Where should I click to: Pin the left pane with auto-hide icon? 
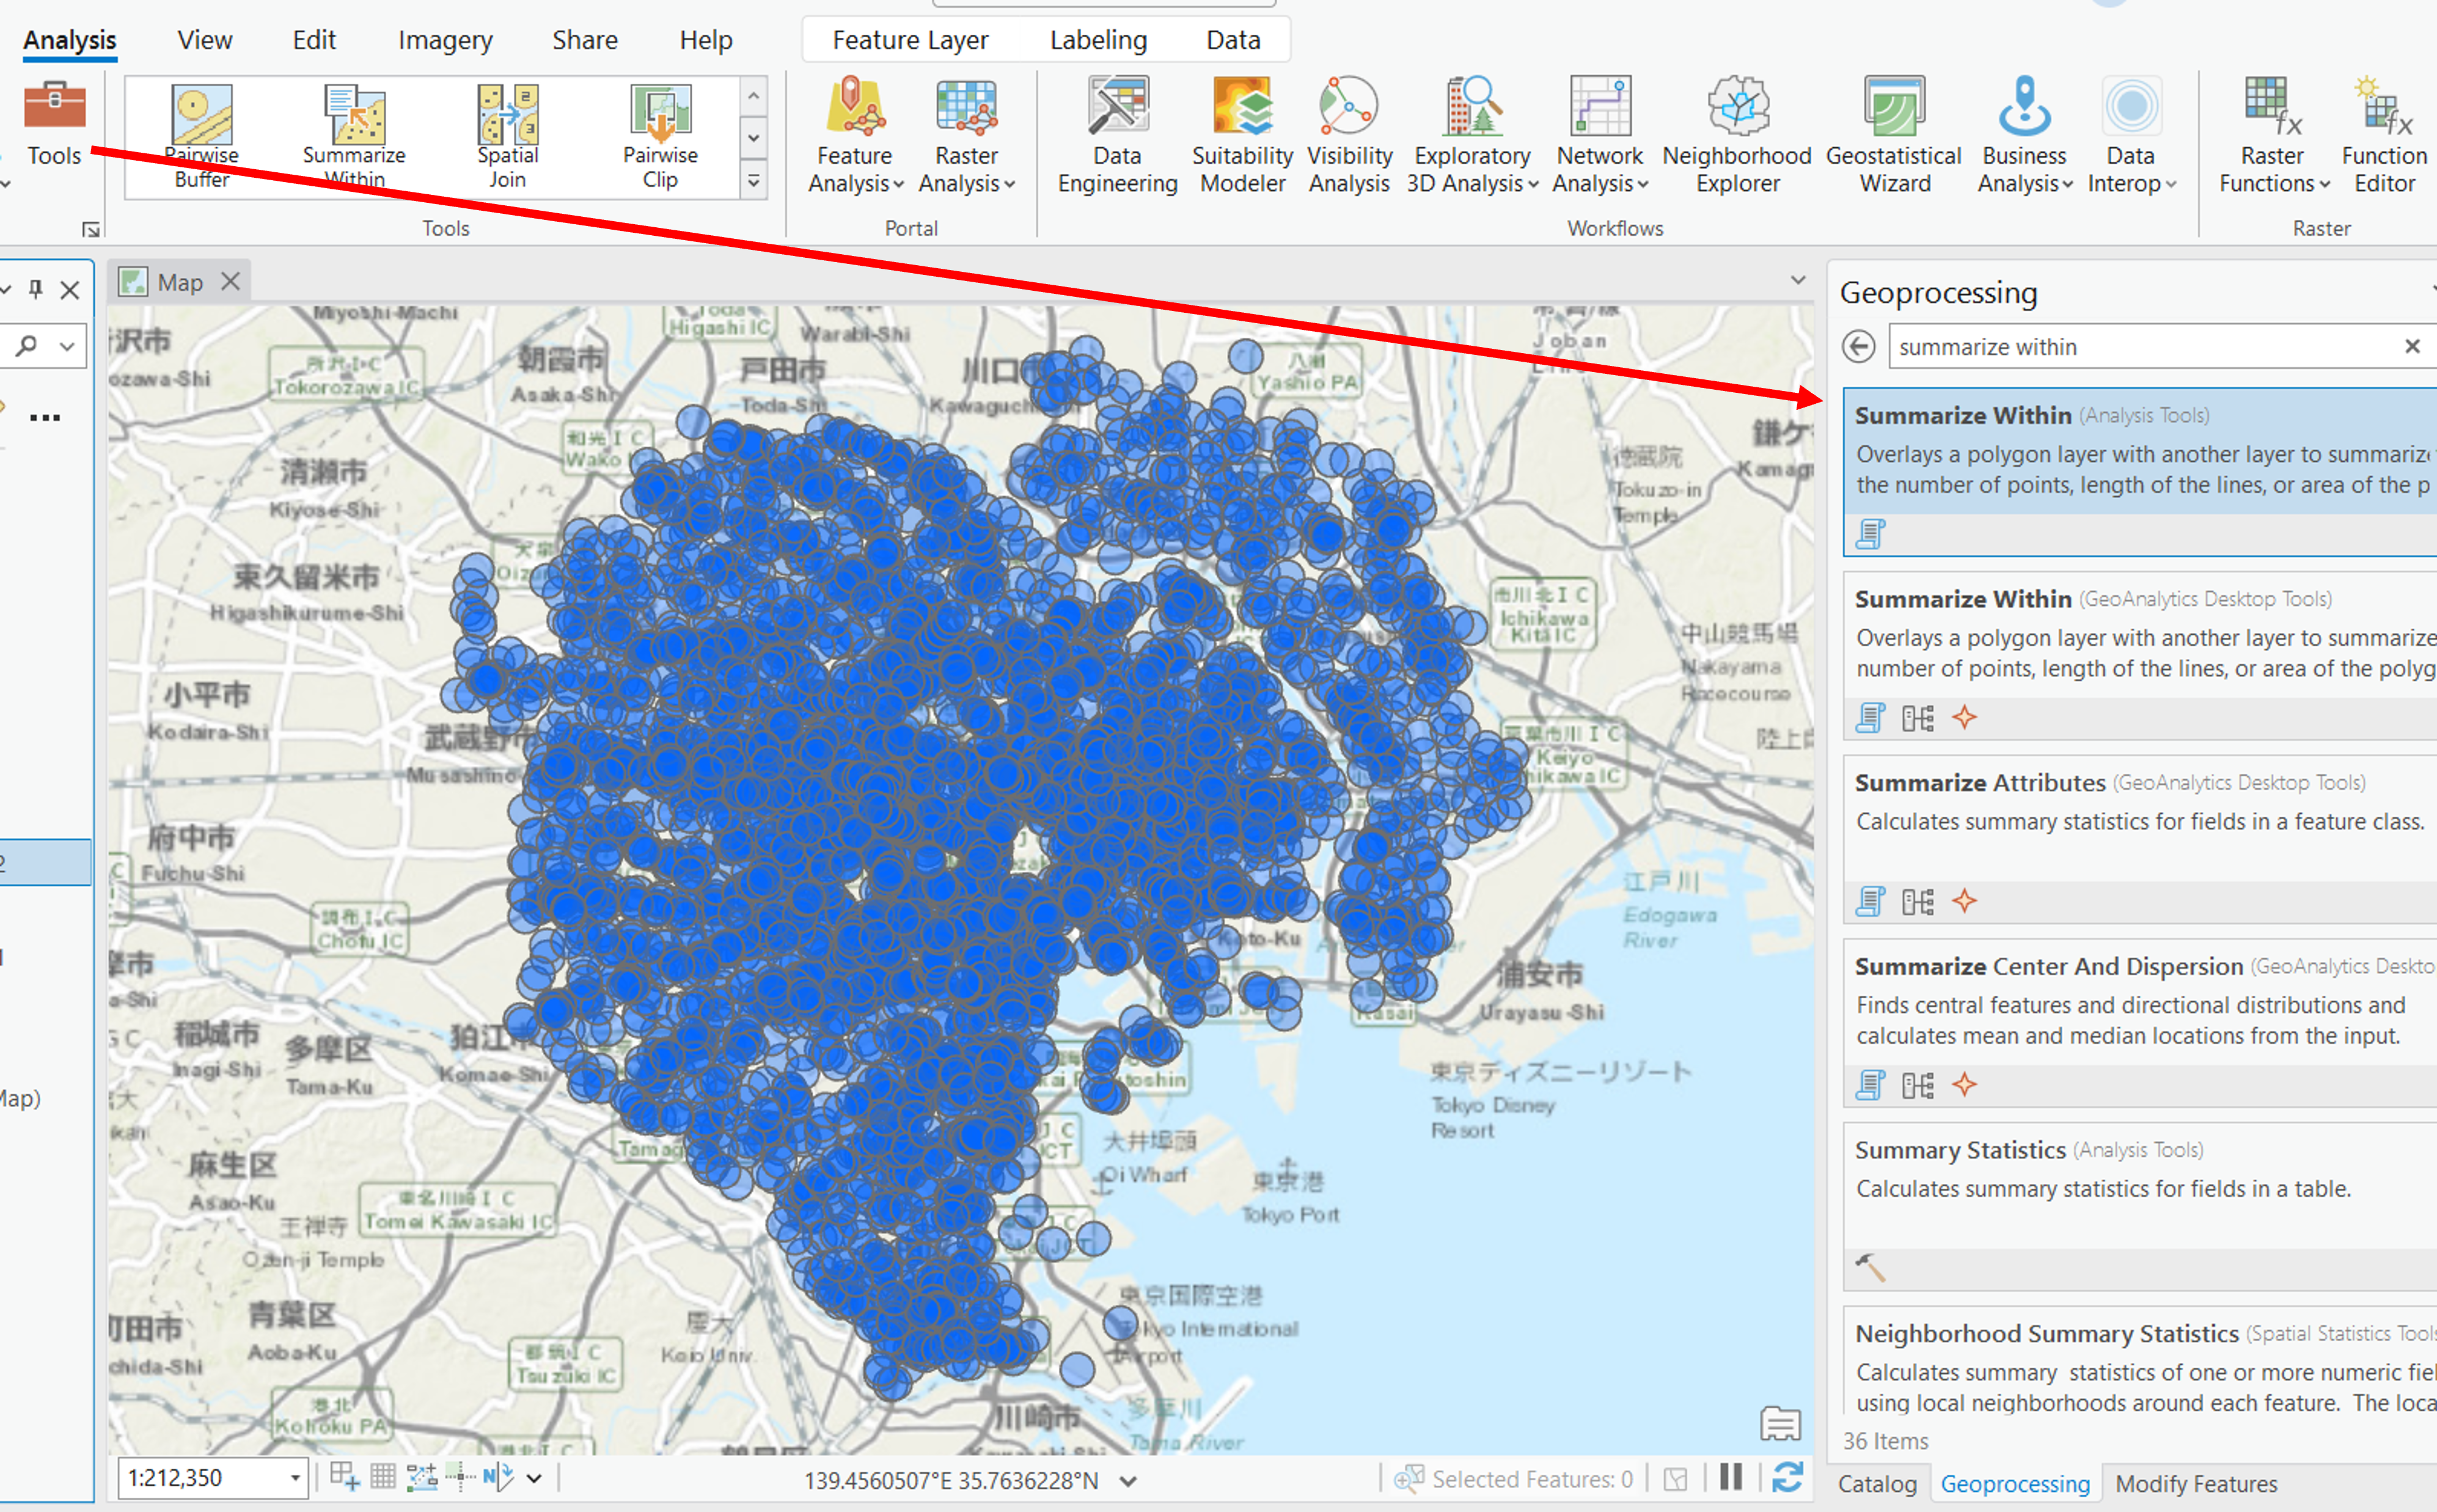36,289
